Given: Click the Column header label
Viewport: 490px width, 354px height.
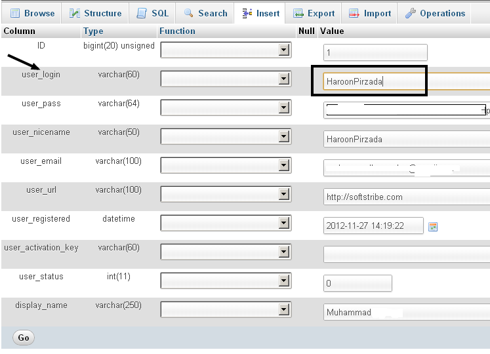Looking at the screenshot, I should (20, 31).
